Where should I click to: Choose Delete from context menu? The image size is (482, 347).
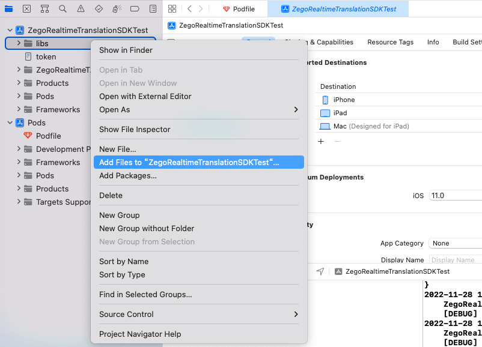pos(198,195)
